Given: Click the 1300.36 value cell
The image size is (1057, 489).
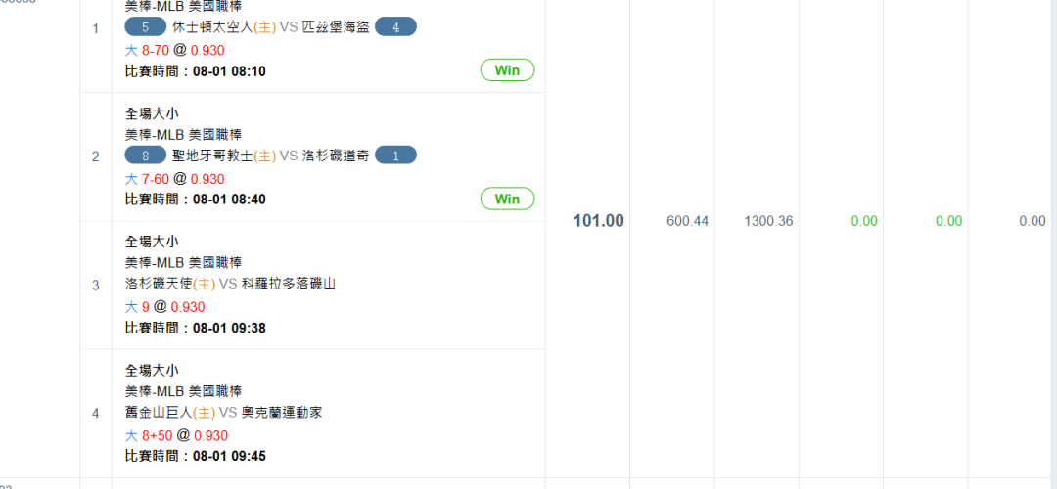Looking at the screenshot, I should pos(768,221).
